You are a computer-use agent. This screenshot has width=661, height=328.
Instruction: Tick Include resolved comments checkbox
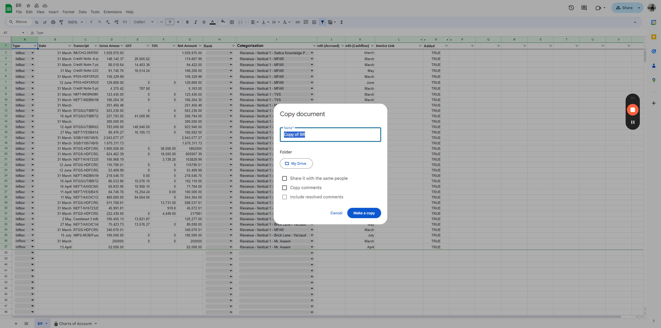pyautogui.click(x=284, y=197)
